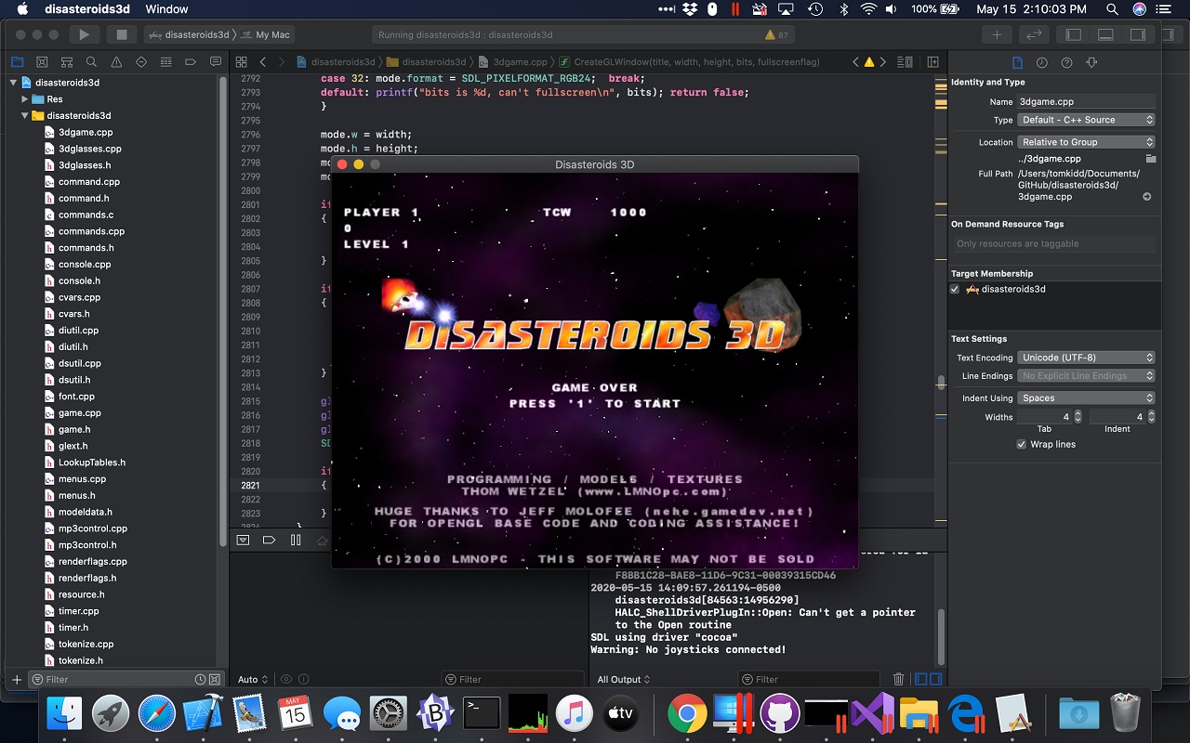Show the History inspector tab
Viewport: 1190px width, 743px height.
[x=1042, y=62]
